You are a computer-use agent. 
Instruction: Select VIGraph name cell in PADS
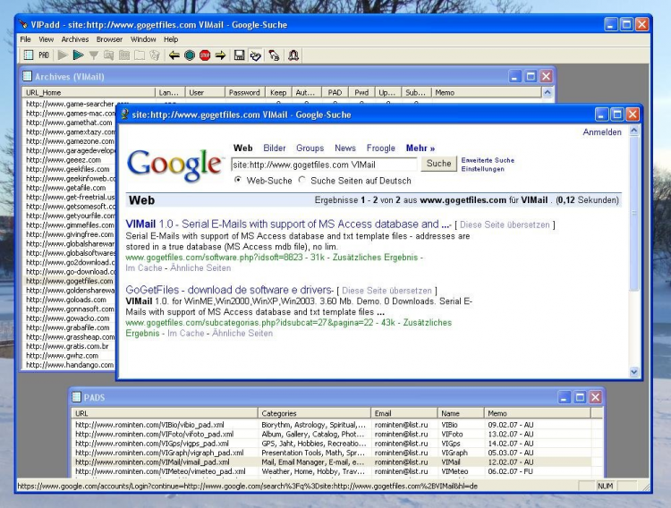click(x=454, y=453)
